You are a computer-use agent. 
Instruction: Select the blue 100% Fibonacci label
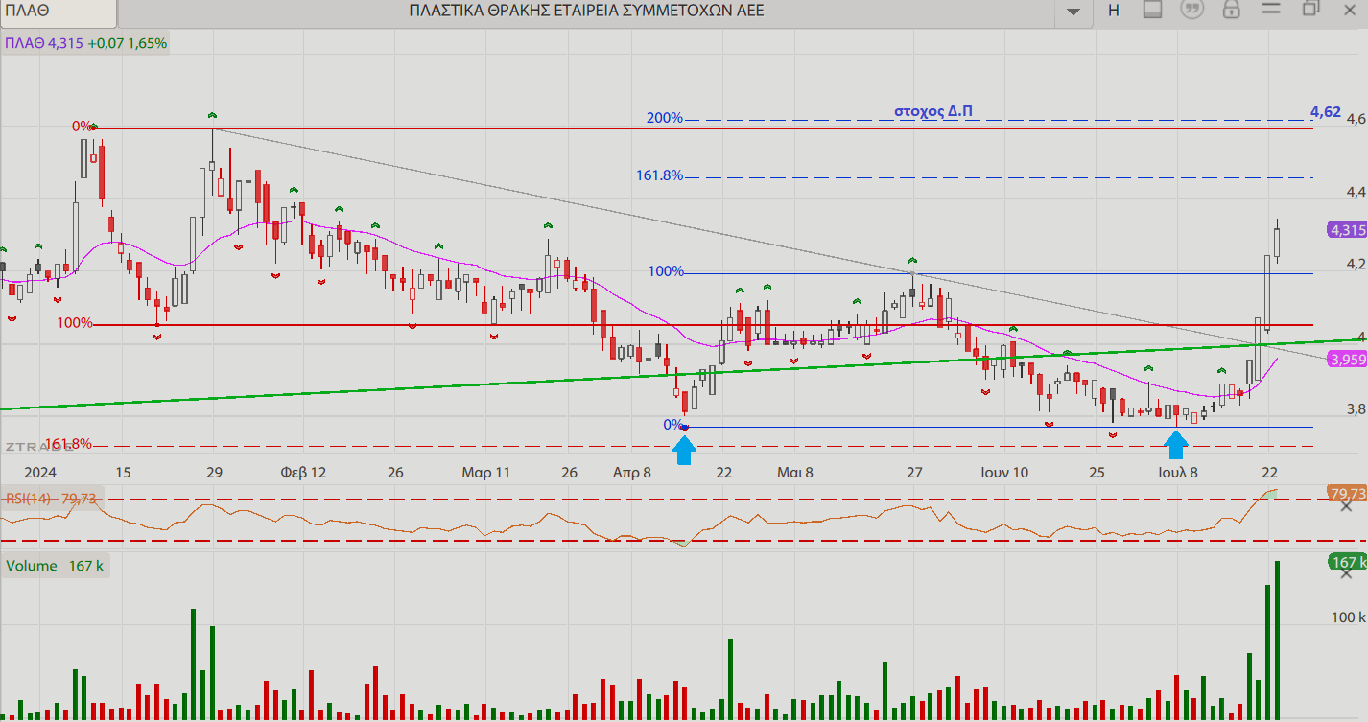(666, 271)
